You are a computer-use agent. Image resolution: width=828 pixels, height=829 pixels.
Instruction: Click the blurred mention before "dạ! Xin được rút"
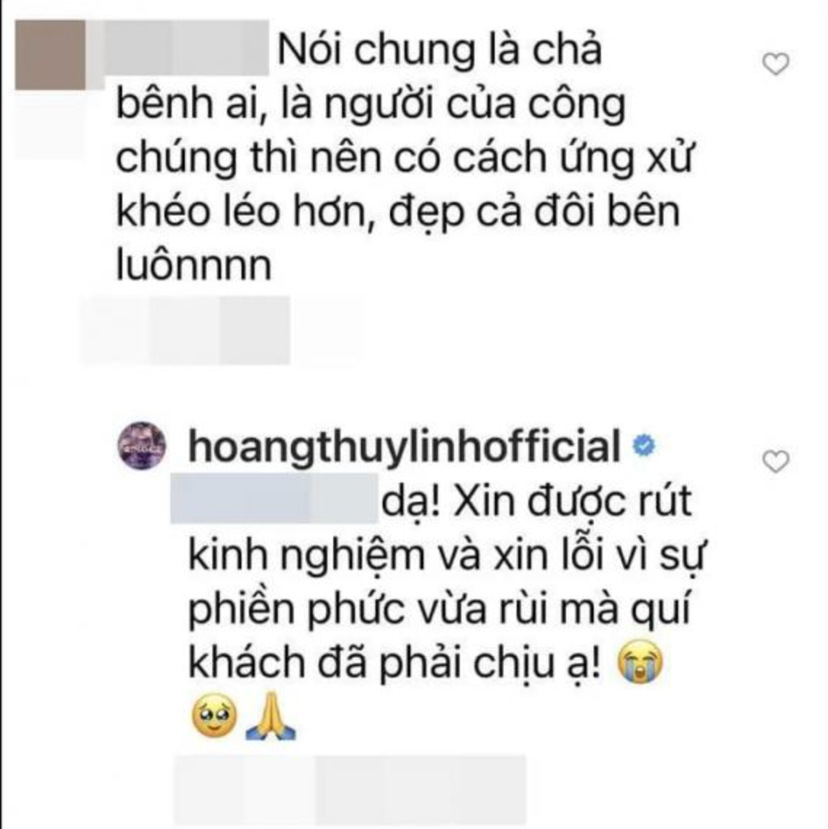[x=274, y=498]
